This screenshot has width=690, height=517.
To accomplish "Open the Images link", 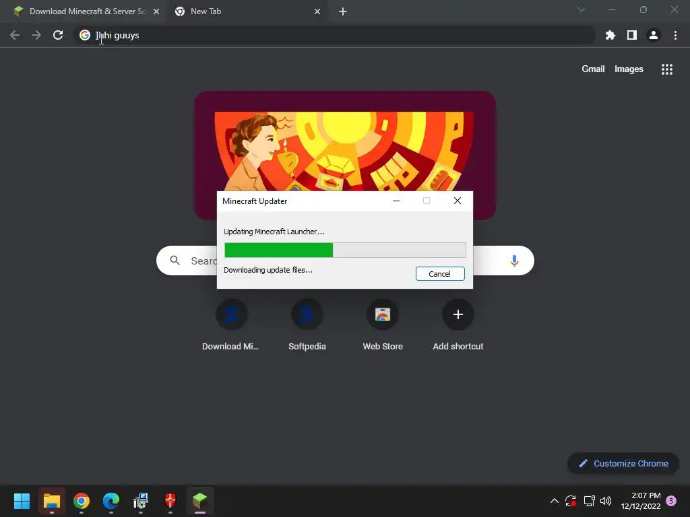I will (x=629, y=69).
